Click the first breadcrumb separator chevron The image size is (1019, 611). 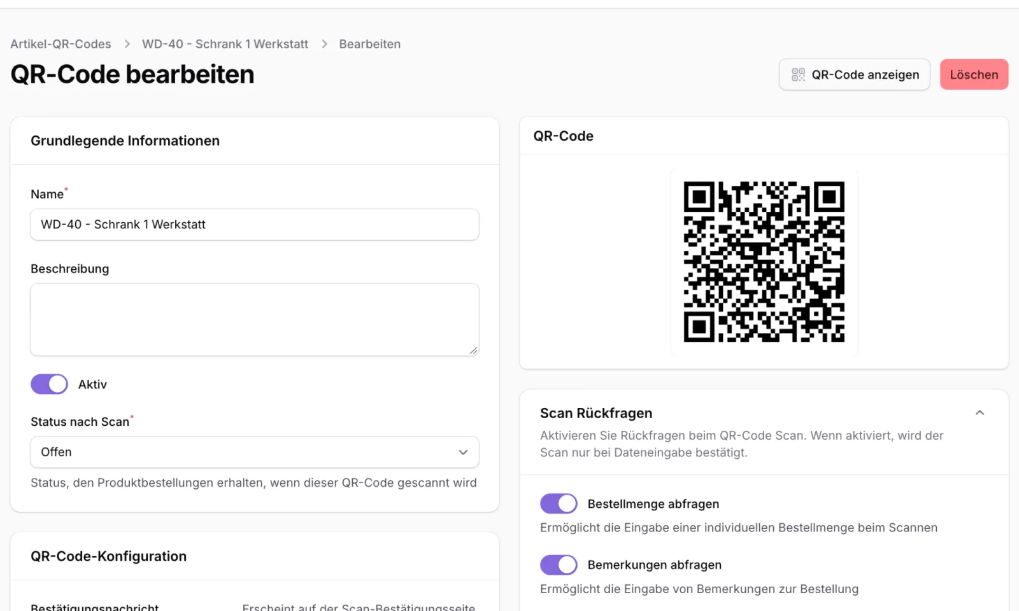(127, 44)
